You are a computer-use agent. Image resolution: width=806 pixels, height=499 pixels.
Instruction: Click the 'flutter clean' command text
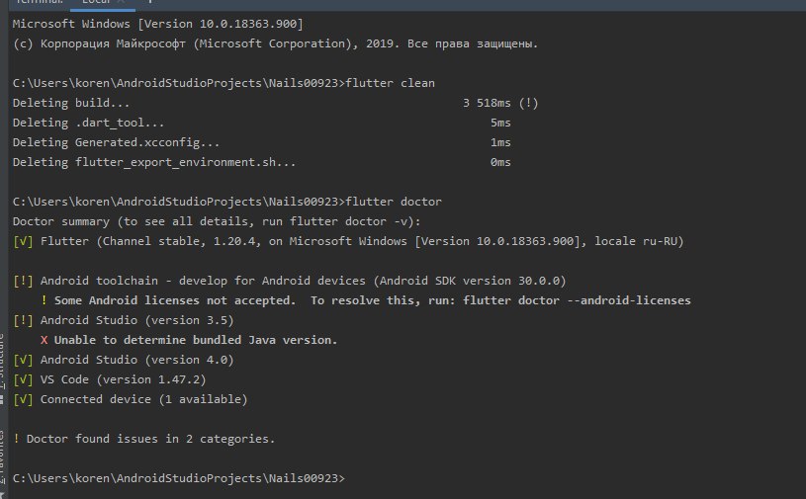(x=391, y=83)
